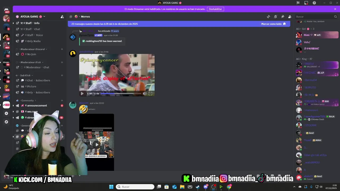340x191 pixels.
Task: Open Discover servers compass icon
Action: coord(6,122)
